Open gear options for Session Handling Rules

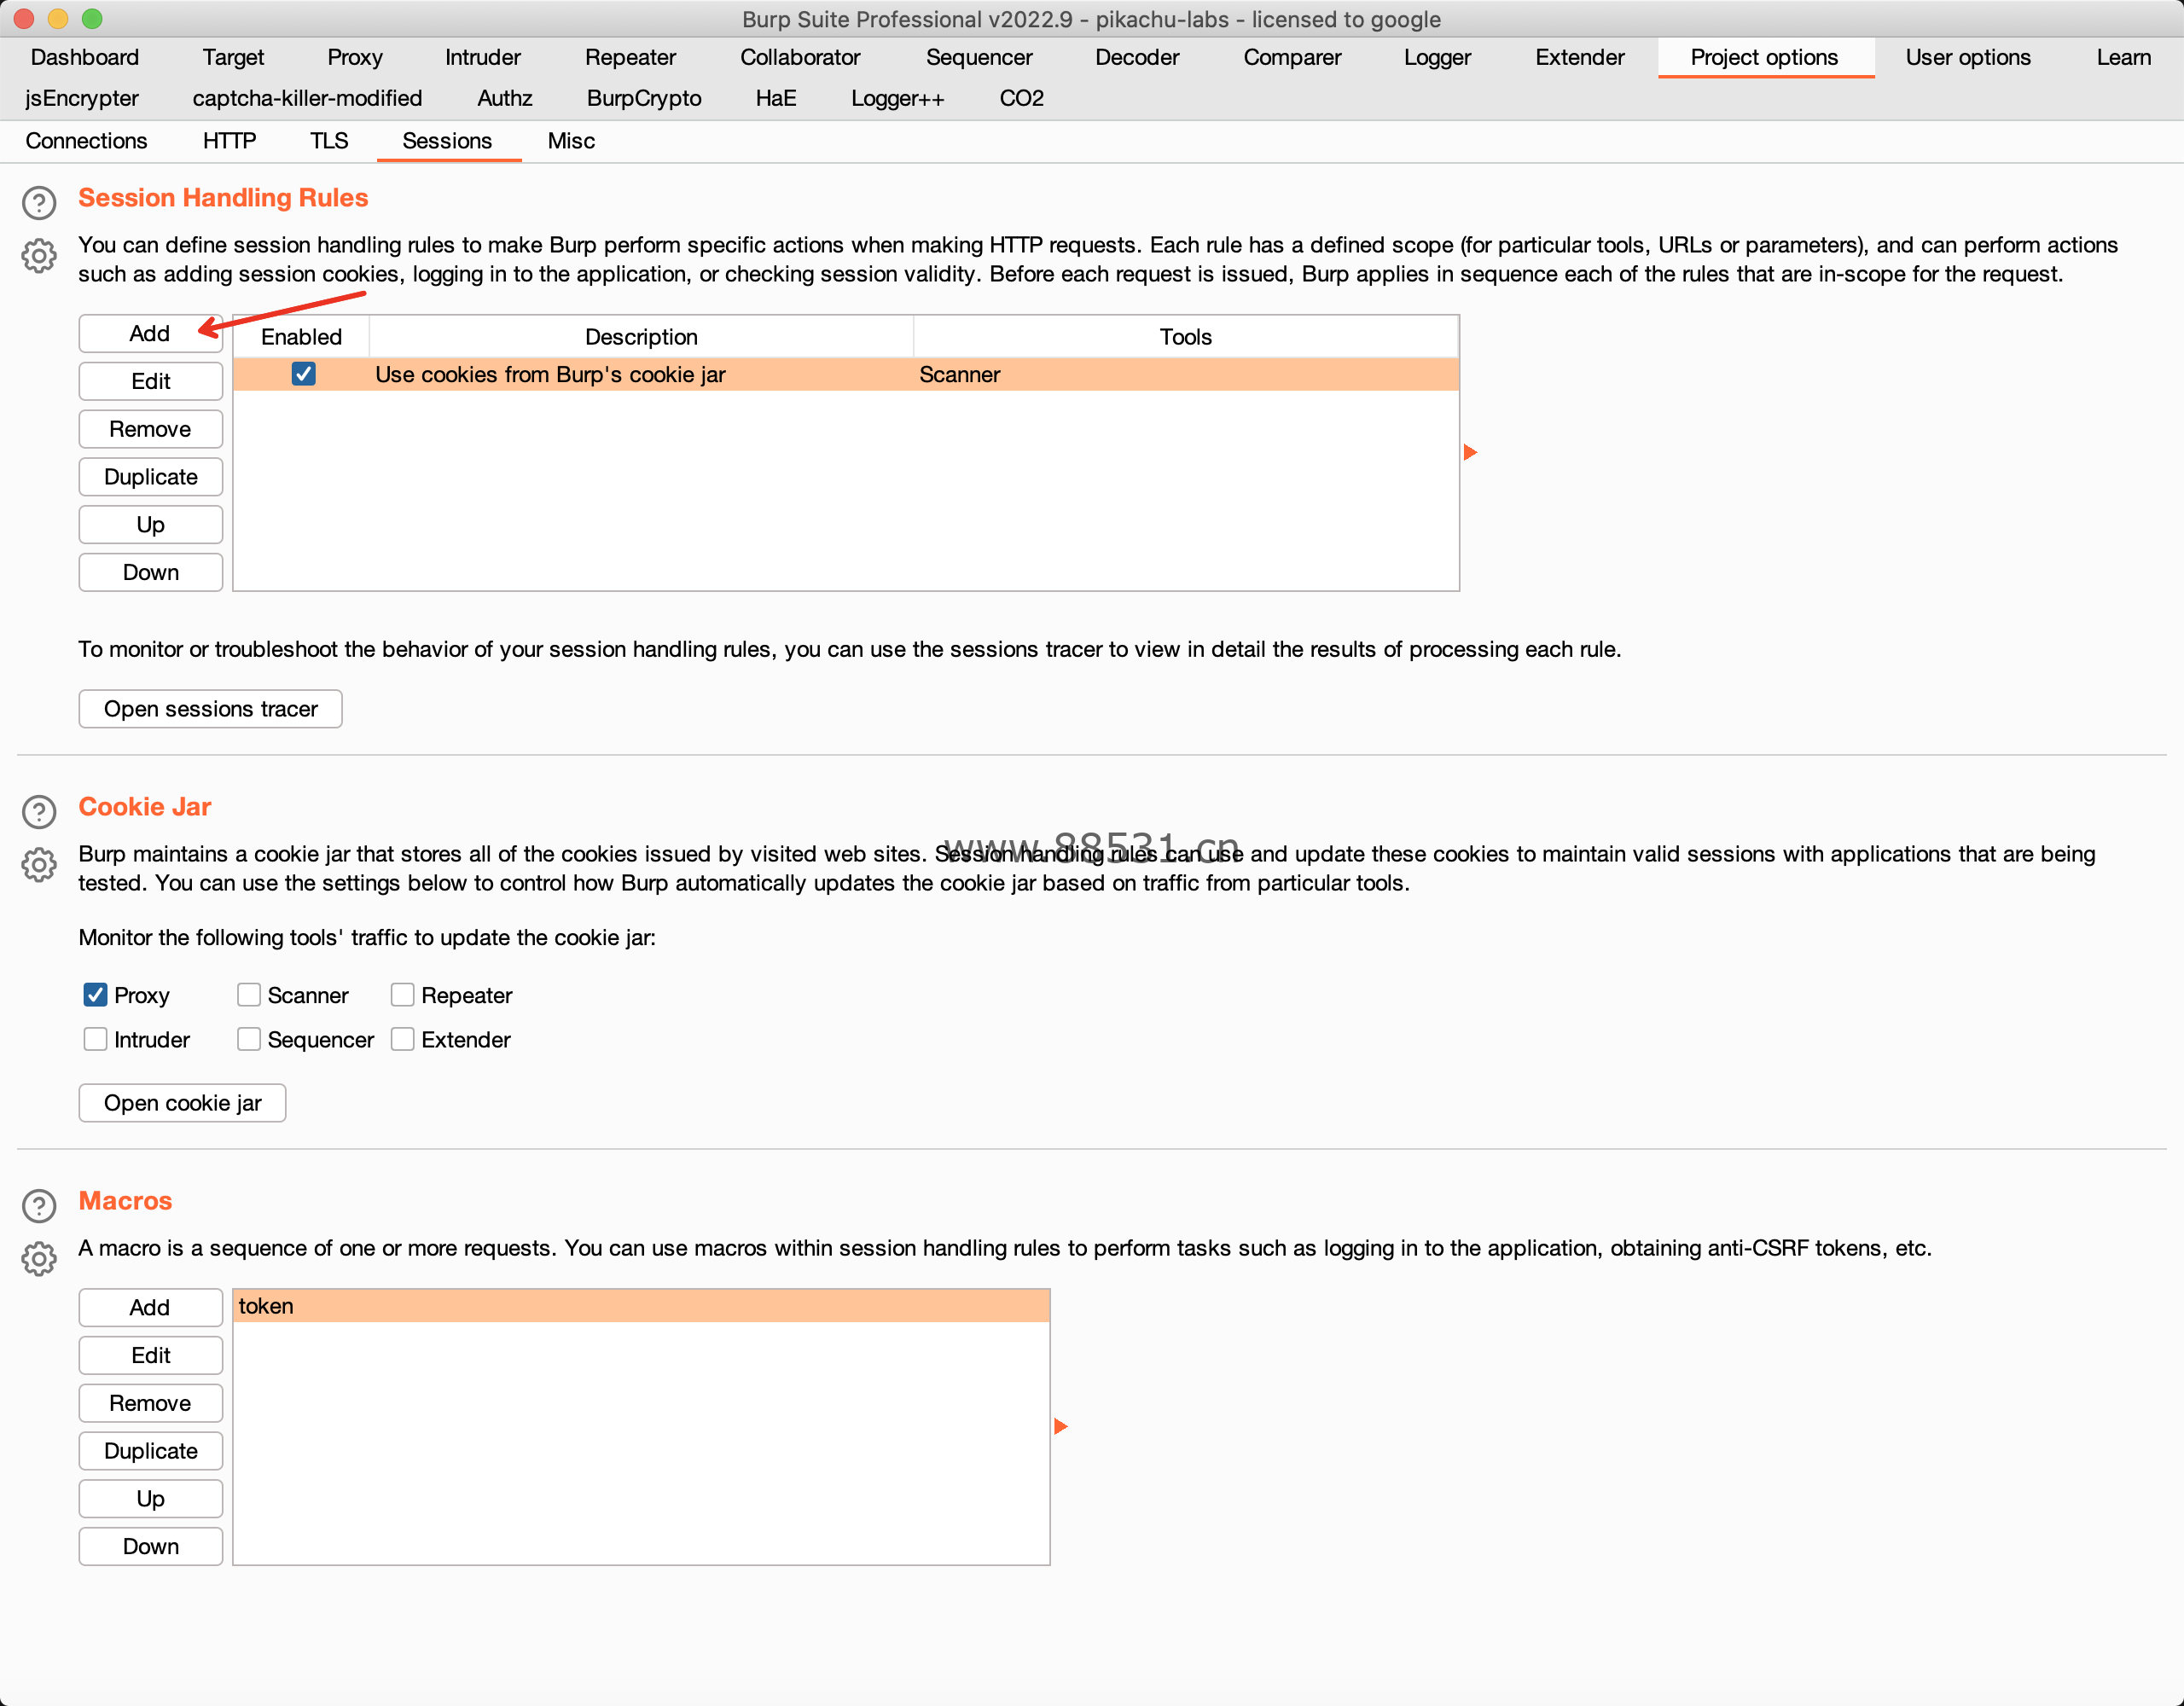tap(39, 256)
